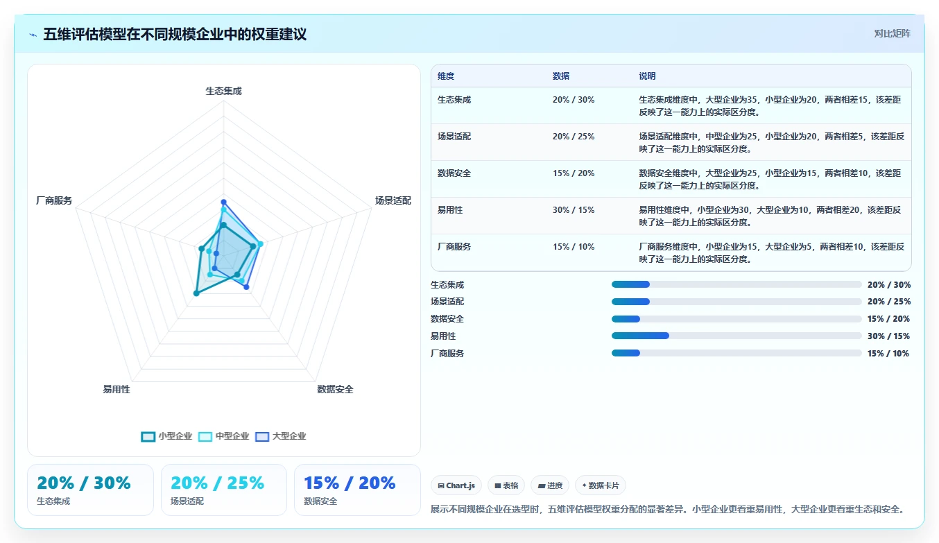Click table value 15% / 20% for 数据安全
This screenshot has height=543, width=939.
574,173
